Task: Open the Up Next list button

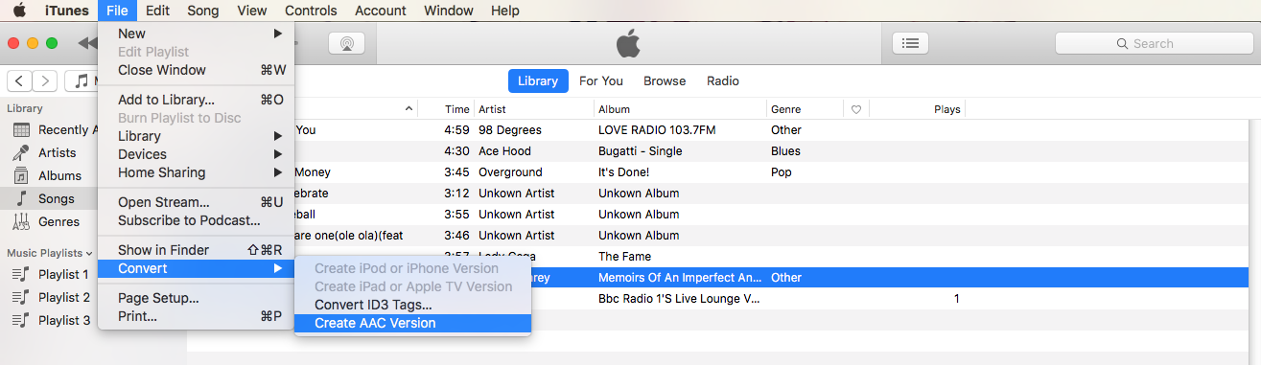Action: (910, 43)
